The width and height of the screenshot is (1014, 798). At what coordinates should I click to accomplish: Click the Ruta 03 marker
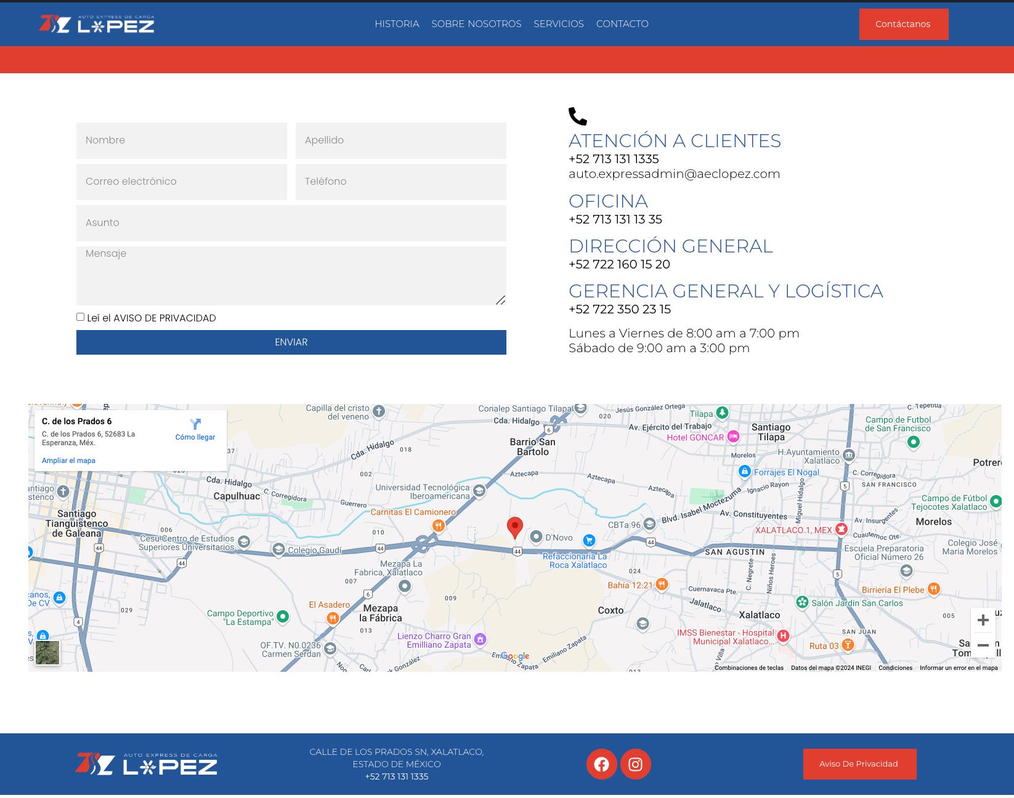(848, 644)
